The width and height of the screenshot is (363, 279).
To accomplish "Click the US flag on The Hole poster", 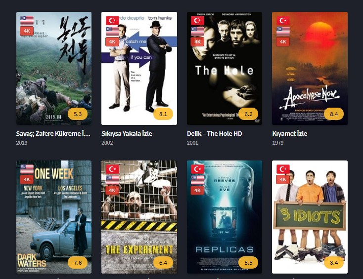I will [197, 31].
